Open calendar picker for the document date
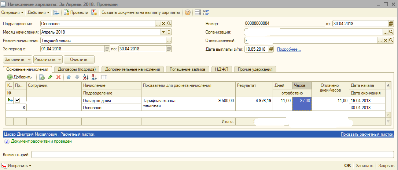Screen dimensions: 398x170 point(391,24)
